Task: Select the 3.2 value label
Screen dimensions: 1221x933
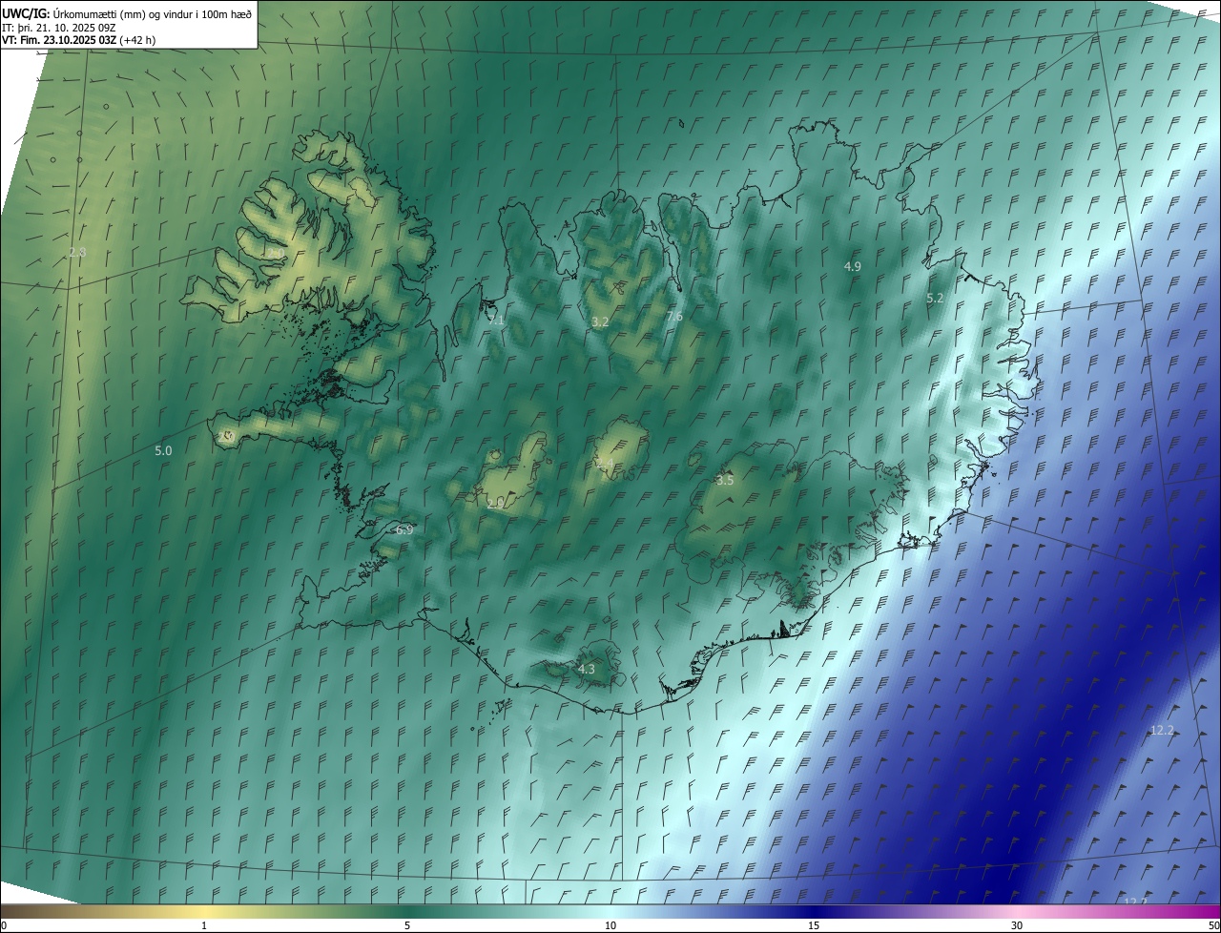Action: pyautogui.click(x=600, y=322)
